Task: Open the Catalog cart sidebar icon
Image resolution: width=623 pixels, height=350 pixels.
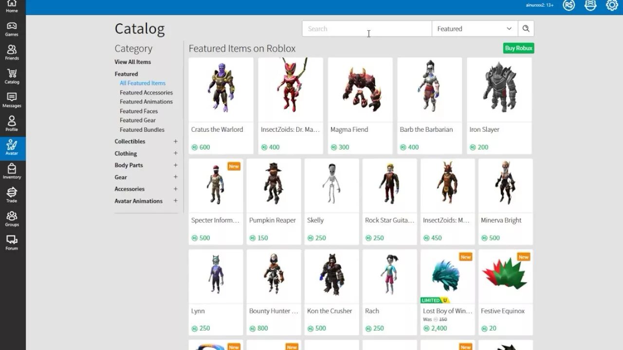Action: [12, 76]
